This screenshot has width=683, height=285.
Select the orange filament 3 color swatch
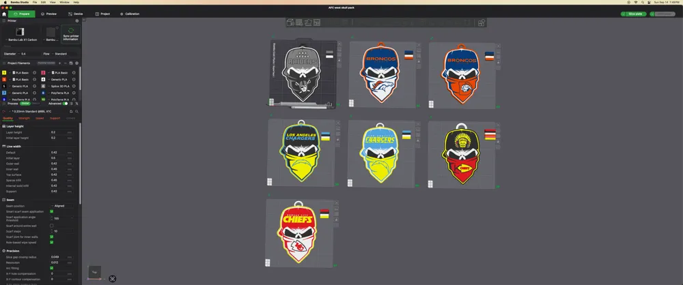point(4,80)
